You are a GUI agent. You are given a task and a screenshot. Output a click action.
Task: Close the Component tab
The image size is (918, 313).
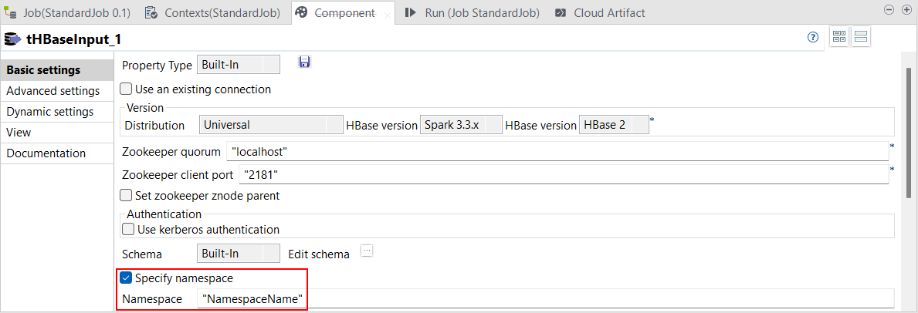388,14
